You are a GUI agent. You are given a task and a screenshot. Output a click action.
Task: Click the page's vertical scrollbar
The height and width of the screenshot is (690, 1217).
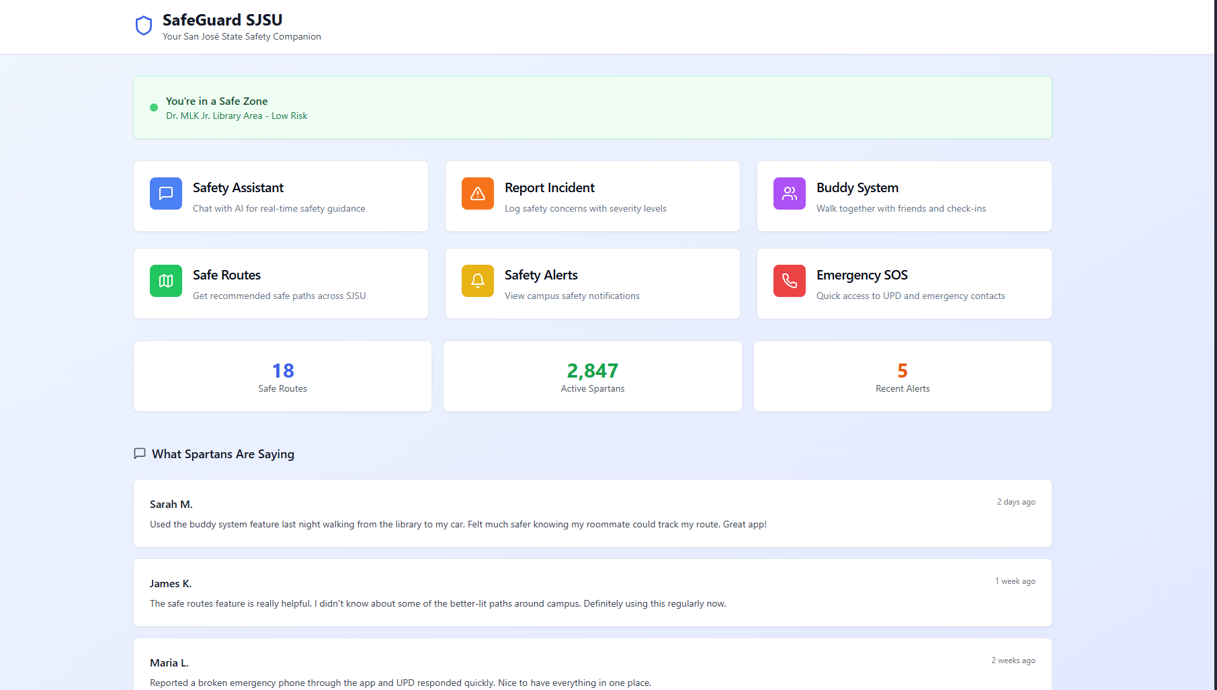click(x=1216, y=345)
